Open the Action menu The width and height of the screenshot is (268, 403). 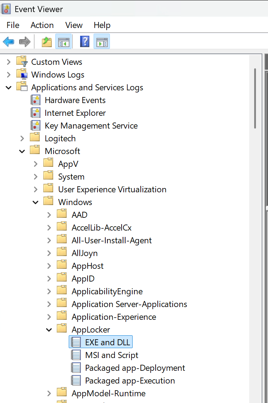42,25
